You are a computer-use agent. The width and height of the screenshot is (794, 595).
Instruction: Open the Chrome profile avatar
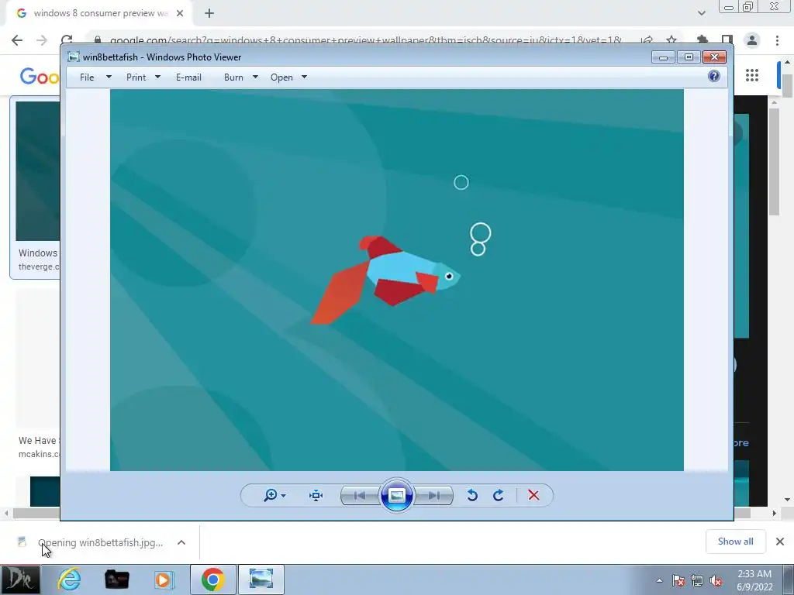[752, 40]
